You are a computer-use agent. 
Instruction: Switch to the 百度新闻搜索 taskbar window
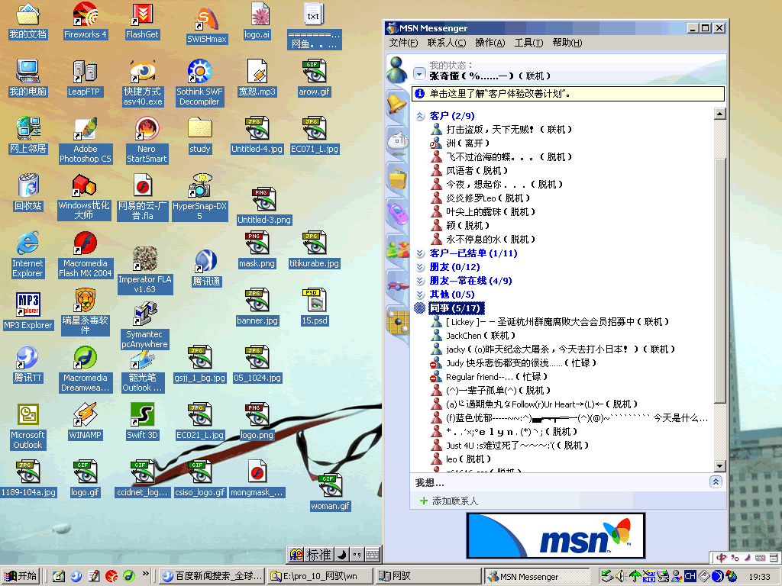[x=212, y=576]
